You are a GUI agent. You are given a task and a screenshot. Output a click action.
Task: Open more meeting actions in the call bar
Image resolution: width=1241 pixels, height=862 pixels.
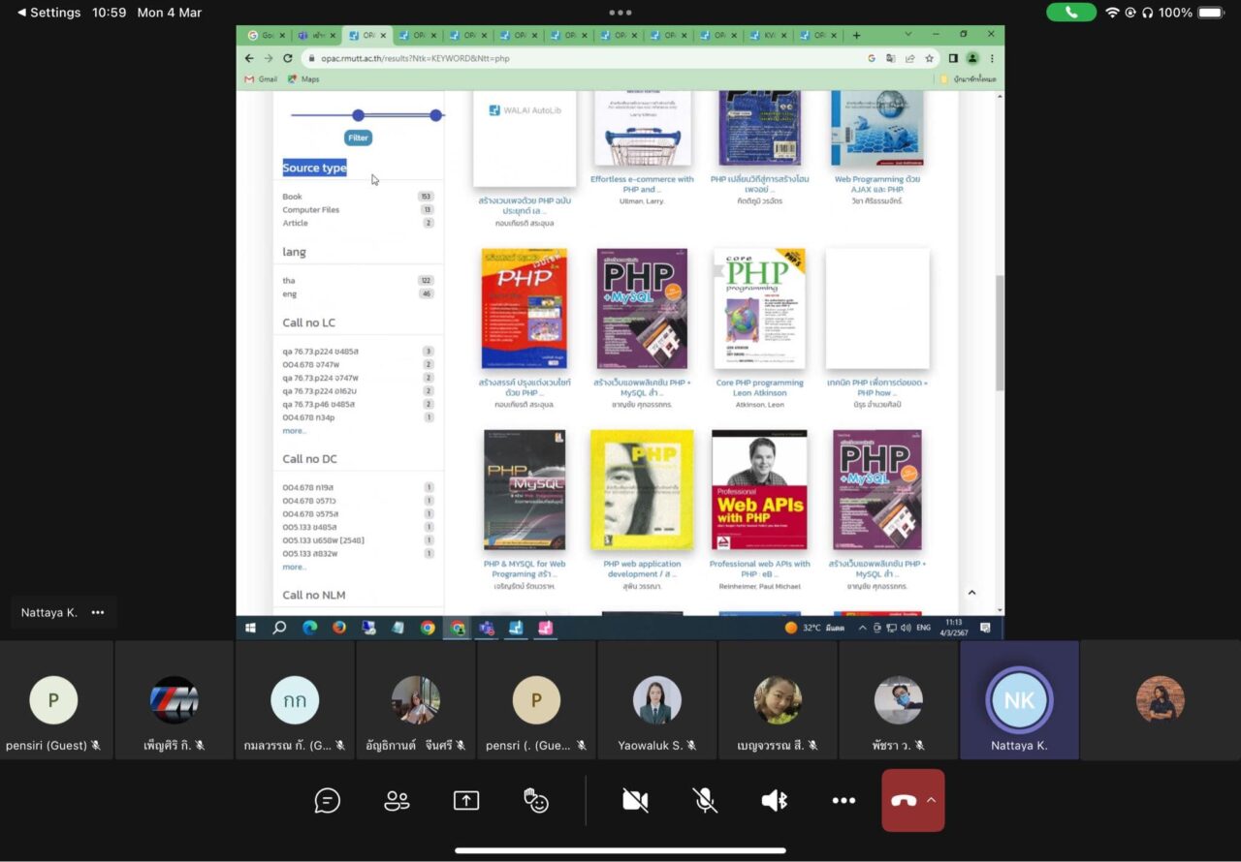click(843, 801)
